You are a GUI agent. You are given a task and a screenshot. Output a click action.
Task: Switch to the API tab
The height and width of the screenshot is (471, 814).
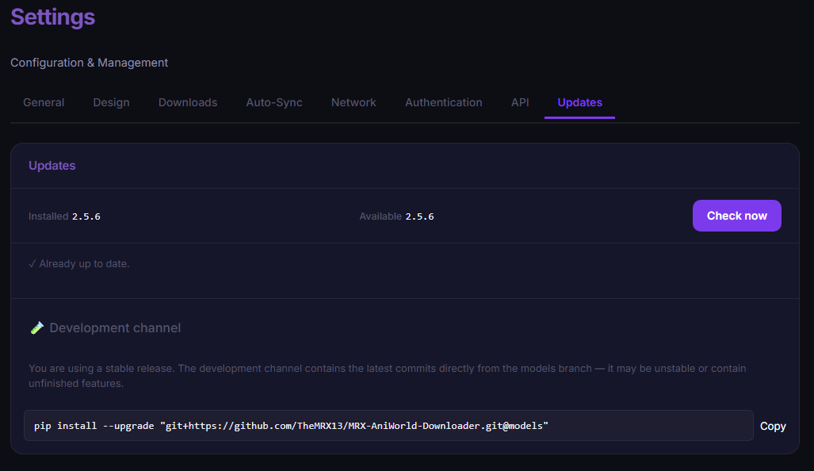click(520, 102)
